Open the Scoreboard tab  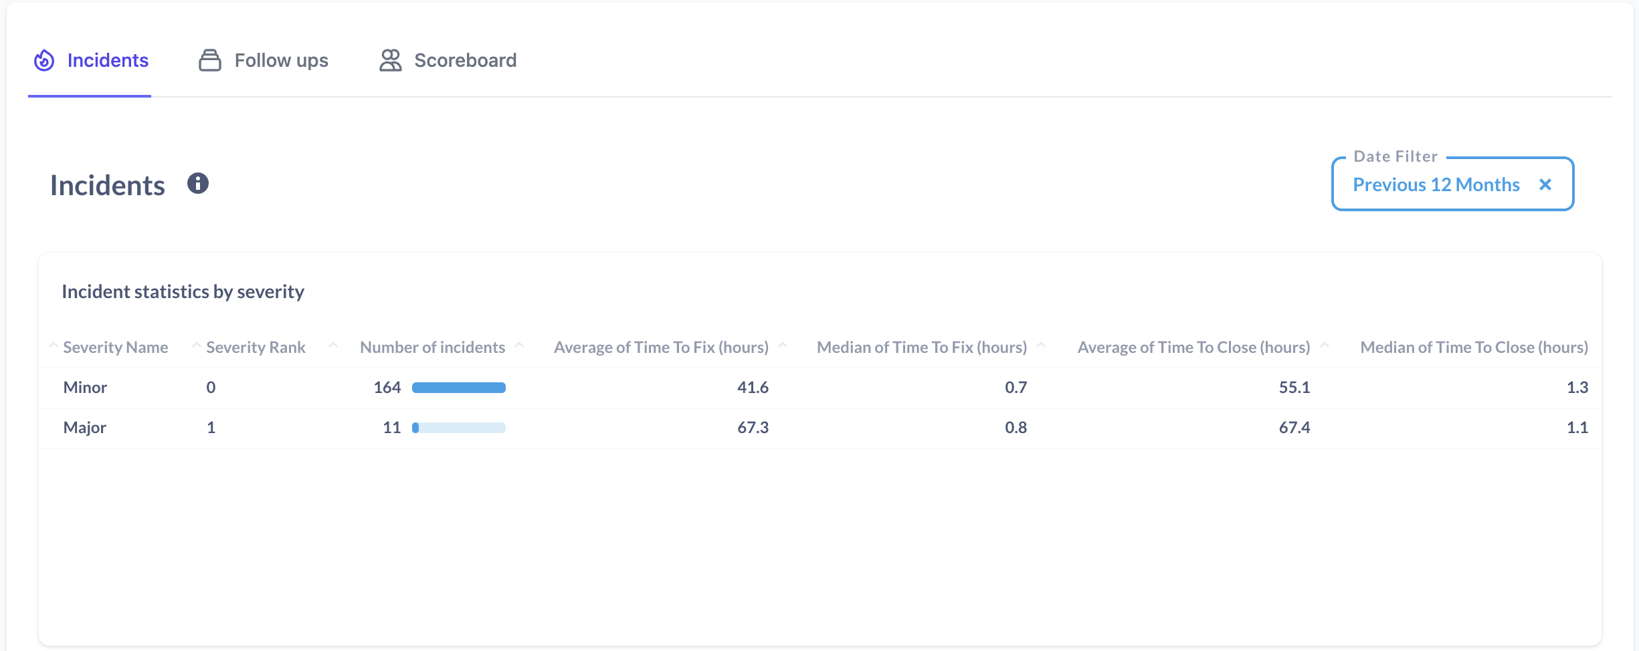448,60
